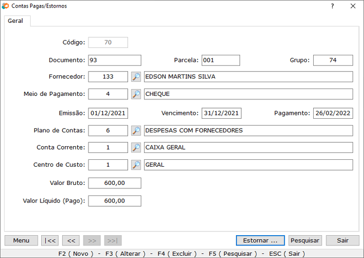The image size is (364, 258).
Task: Click the Valor Bruto field
Action: click(x=114, y=183)
